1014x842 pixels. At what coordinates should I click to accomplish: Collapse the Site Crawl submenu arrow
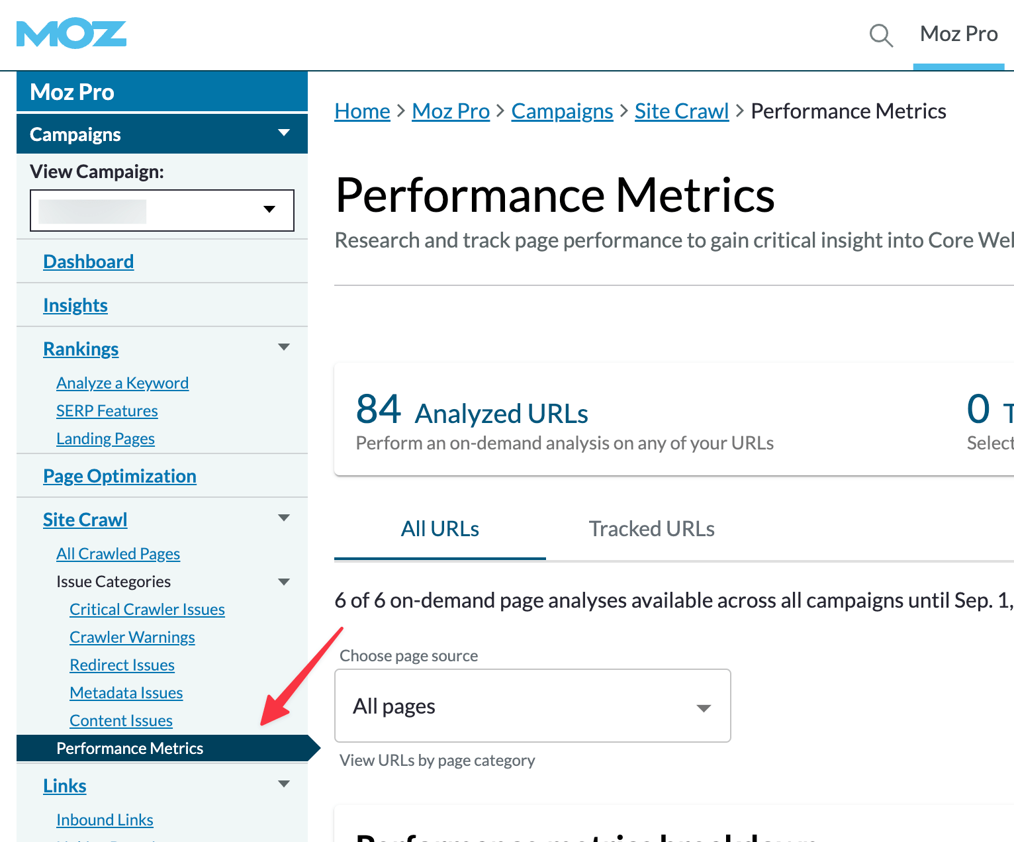284,518
